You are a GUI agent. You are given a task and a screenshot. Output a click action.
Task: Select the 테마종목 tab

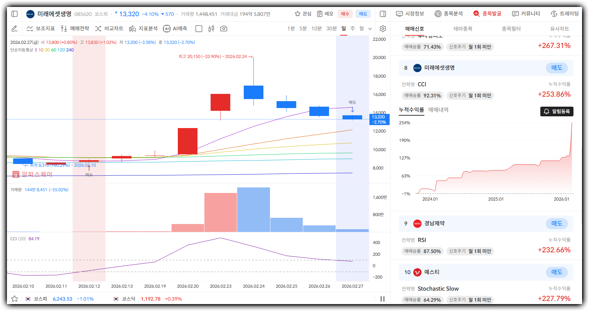click(x=463, y=29)
